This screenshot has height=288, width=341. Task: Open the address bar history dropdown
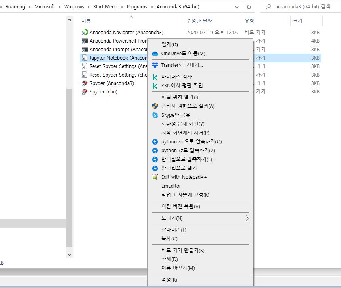click(x=237, y=7)
